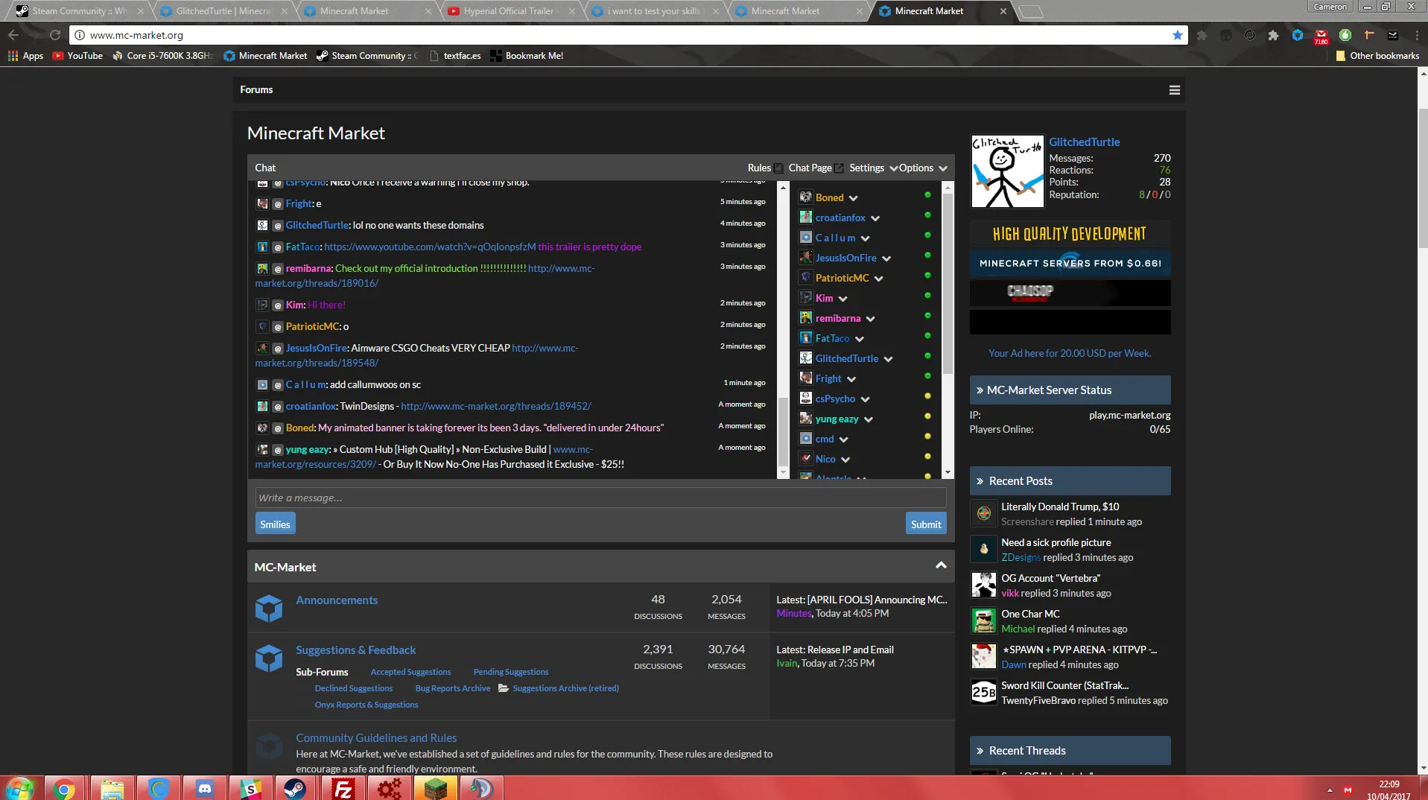Open the chat Rules book icon
1428x800 pixels.
coord(778,168)
